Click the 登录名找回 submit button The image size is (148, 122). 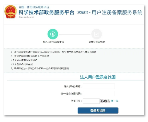coord(98,111)
